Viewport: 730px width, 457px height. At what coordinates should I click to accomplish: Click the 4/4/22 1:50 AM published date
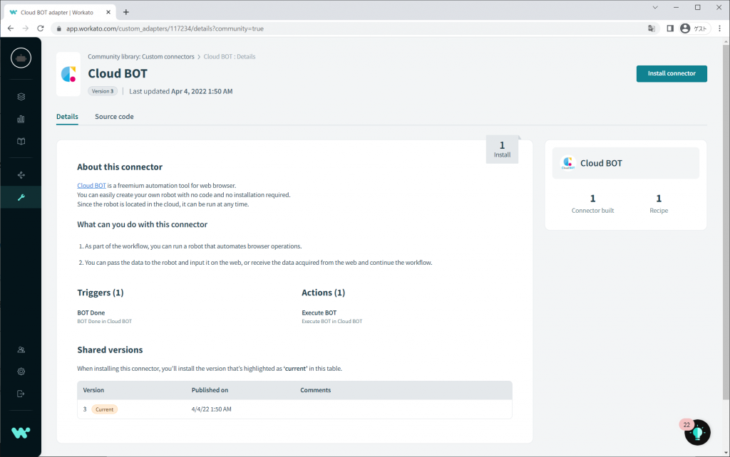pos(211,409)
